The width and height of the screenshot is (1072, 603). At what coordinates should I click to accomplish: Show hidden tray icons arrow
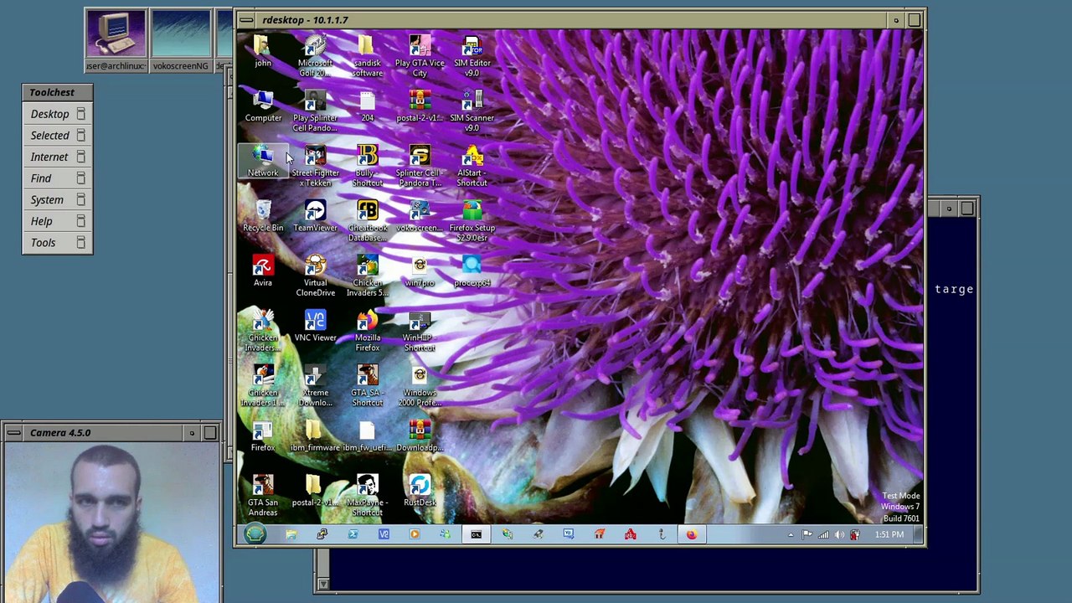click(x=791, y=534)
